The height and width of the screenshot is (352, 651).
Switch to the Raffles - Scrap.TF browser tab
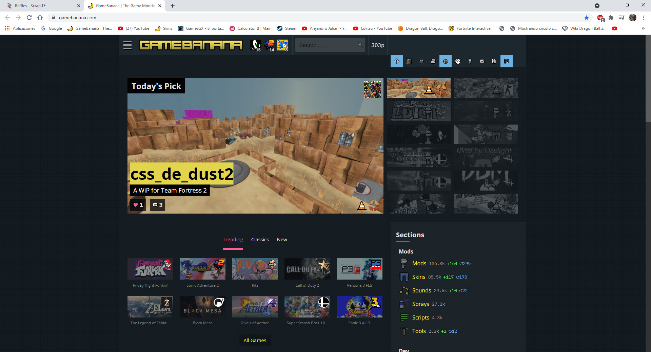[x=41, y=5]
